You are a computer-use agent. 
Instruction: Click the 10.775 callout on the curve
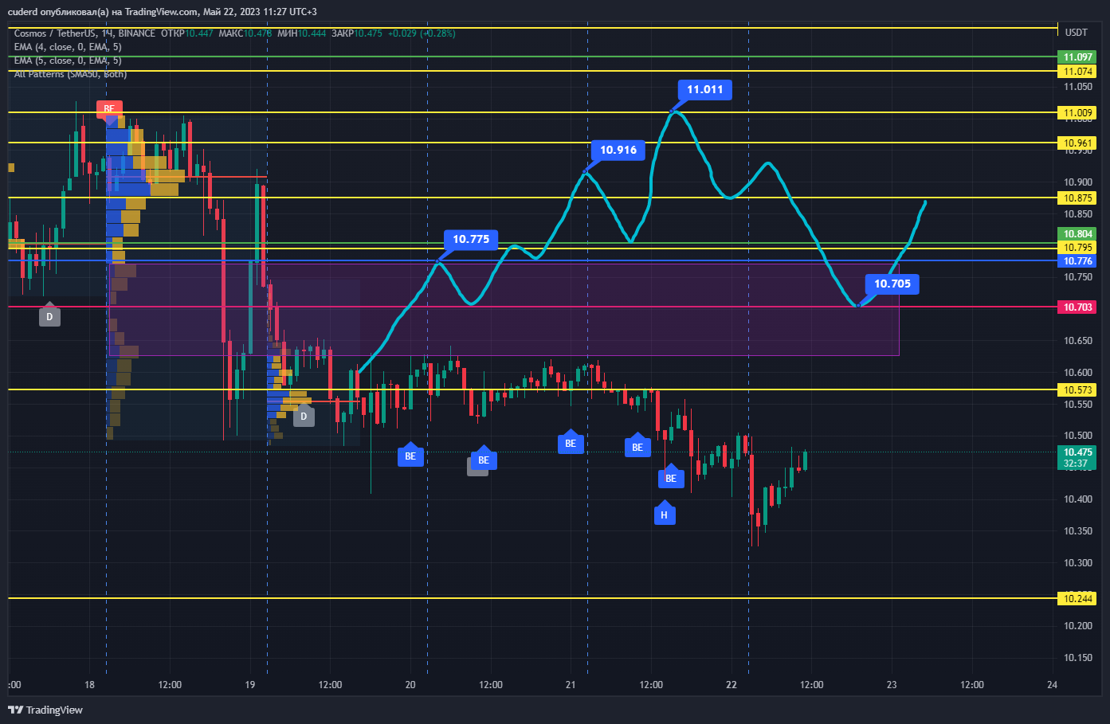(471, 239)
